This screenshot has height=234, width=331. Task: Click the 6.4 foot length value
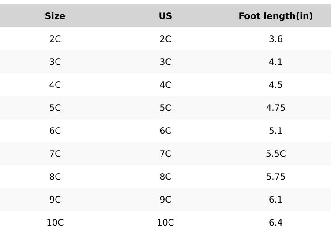point(276,223)
